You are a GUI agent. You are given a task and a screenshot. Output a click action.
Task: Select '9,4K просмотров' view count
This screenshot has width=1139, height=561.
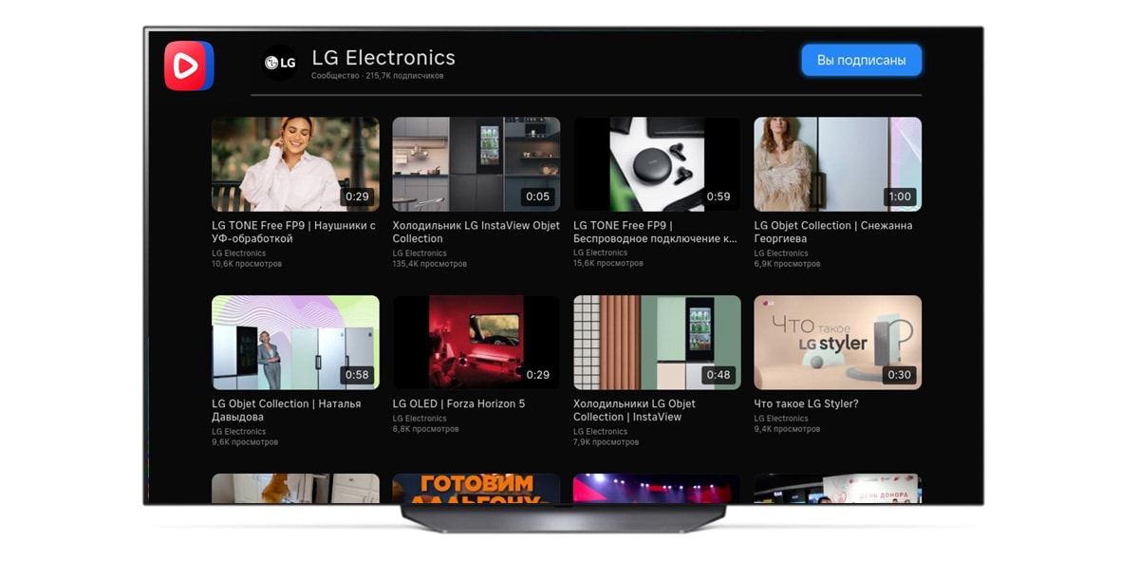click(787, 429)
